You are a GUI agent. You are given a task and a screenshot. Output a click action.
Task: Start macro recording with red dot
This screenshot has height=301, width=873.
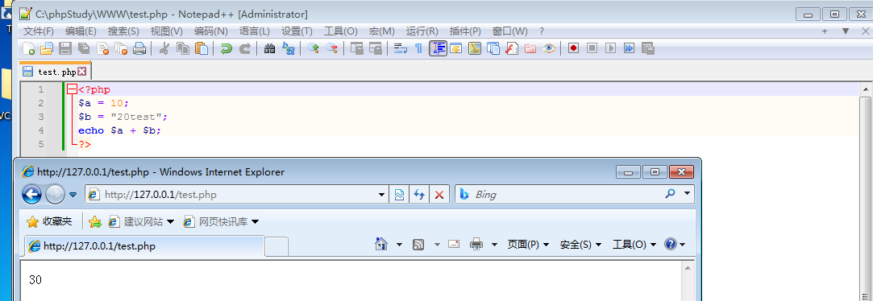(573, 48)
